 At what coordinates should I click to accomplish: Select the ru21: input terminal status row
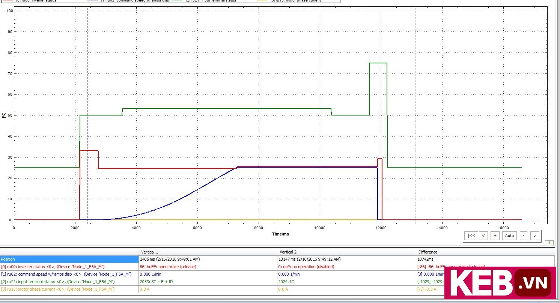click(x=69, y=282)
